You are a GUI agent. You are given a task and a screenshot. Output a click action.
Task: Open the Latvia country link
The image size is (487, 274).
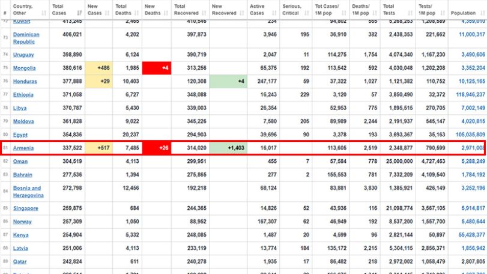(x=20, y=249)
